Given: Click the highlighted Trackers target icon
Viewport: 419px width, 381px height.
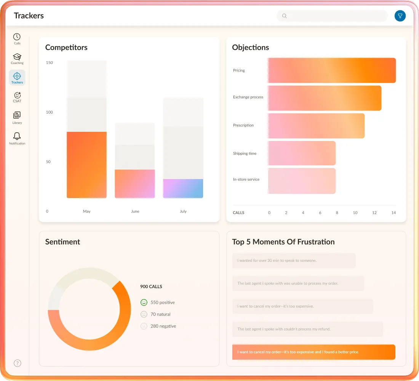Looking at the screenshot, I should click(17, 77).
